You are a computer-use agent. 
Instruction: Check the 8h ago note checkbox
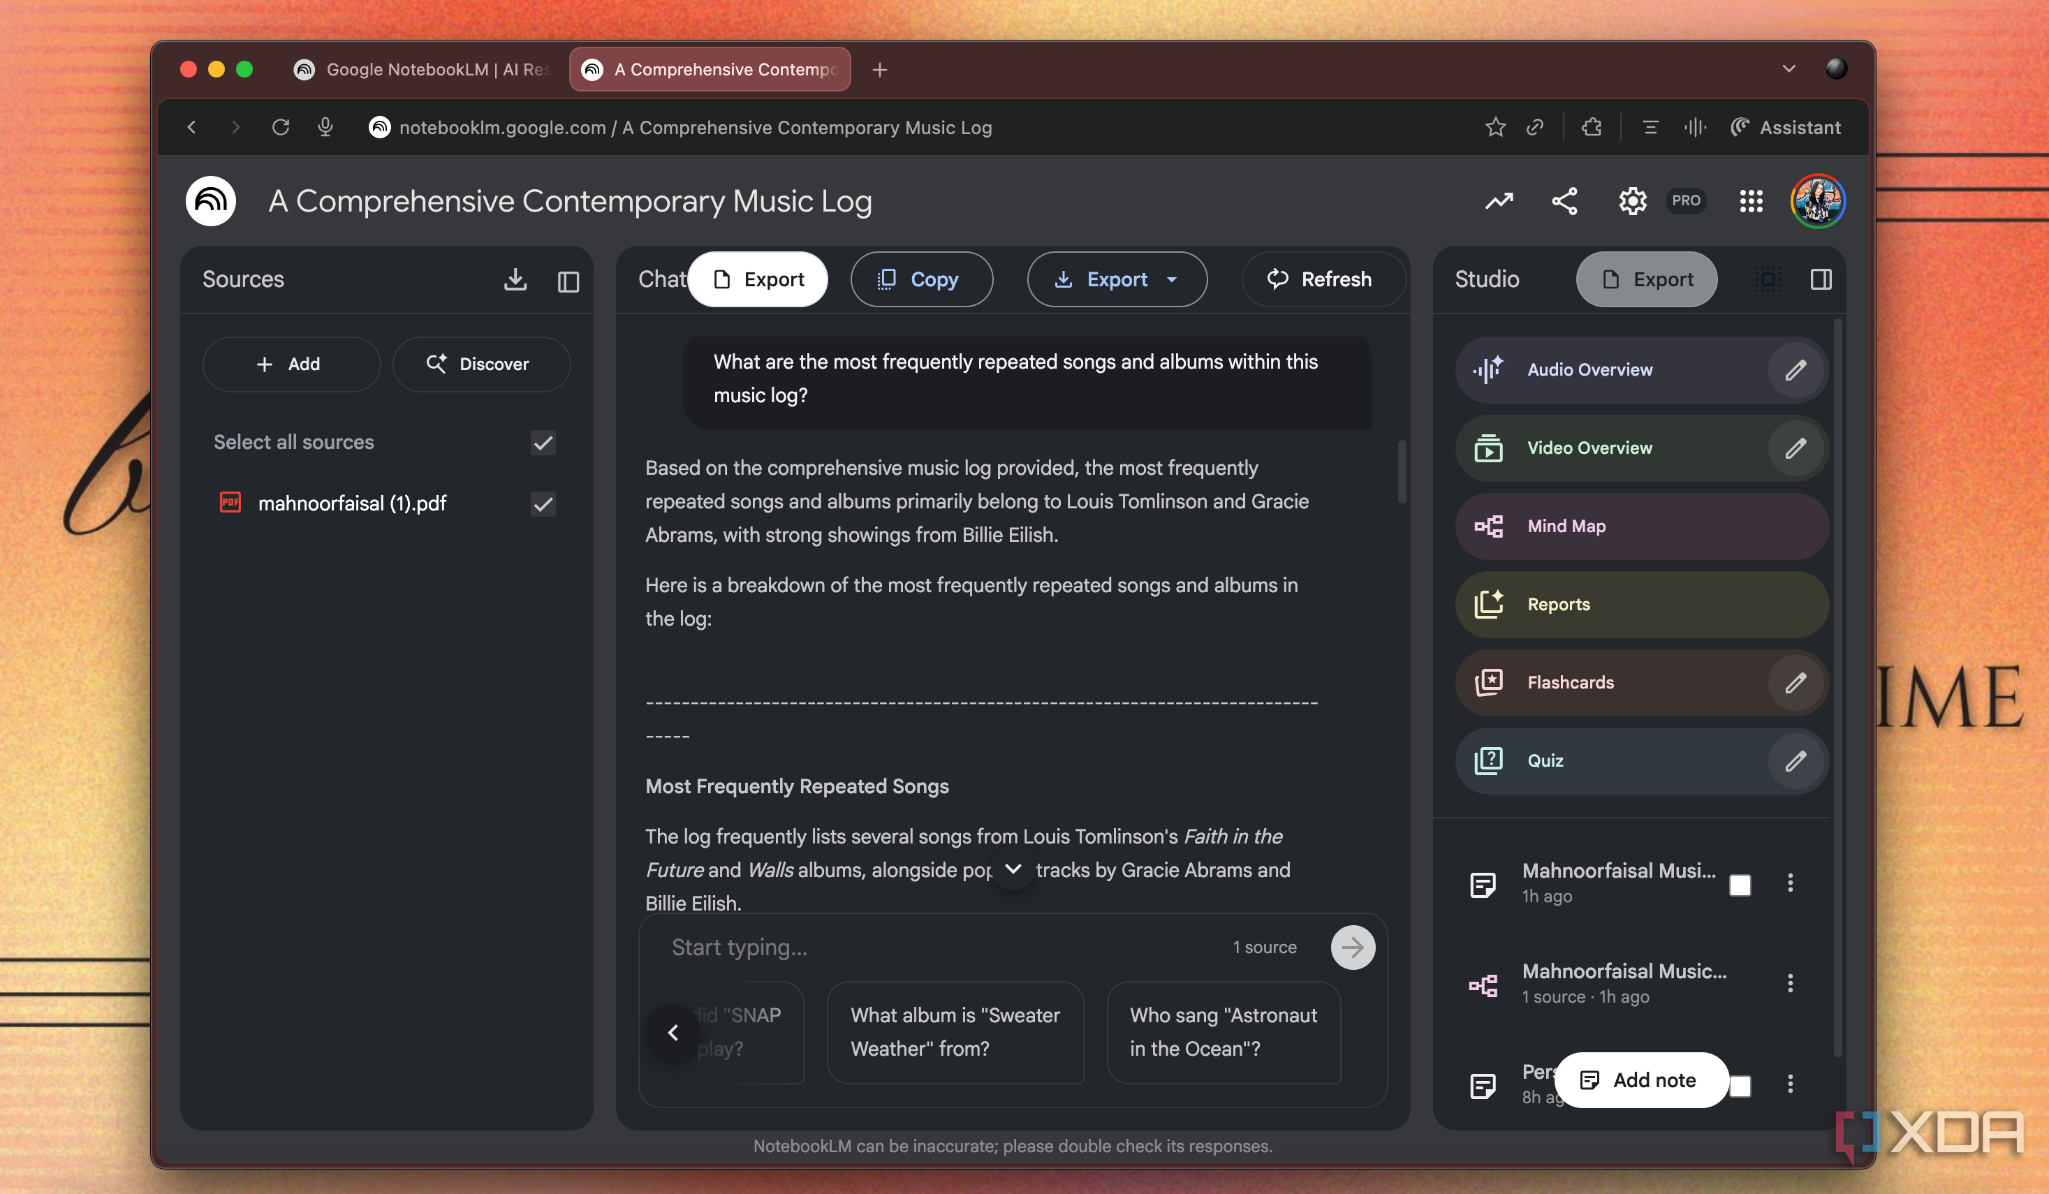click(1740, 1086)
